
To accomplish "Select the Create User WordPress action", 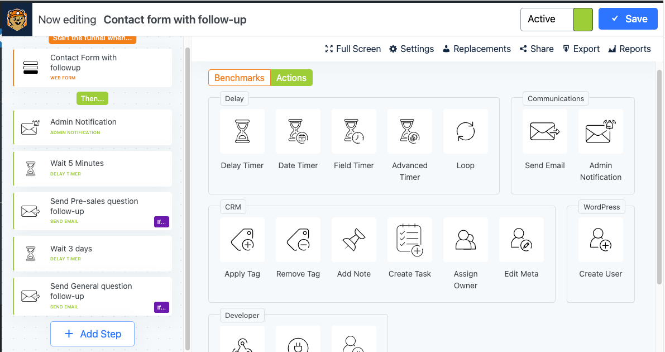I will point(601,240).
